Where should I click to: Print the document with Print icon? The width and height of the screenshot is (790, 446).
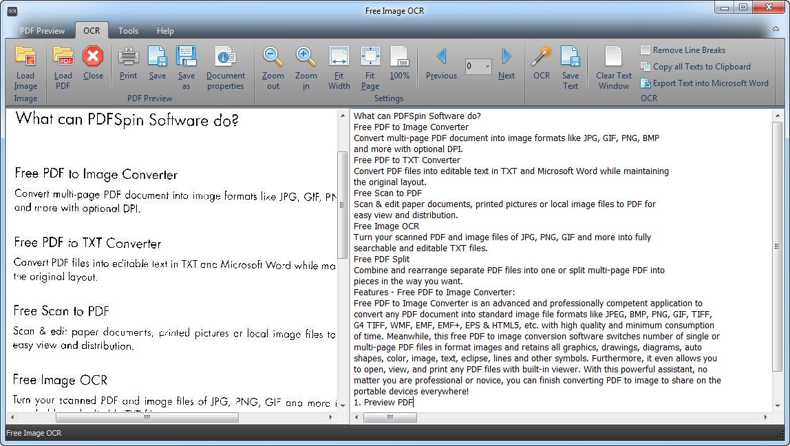click(129, 56)
